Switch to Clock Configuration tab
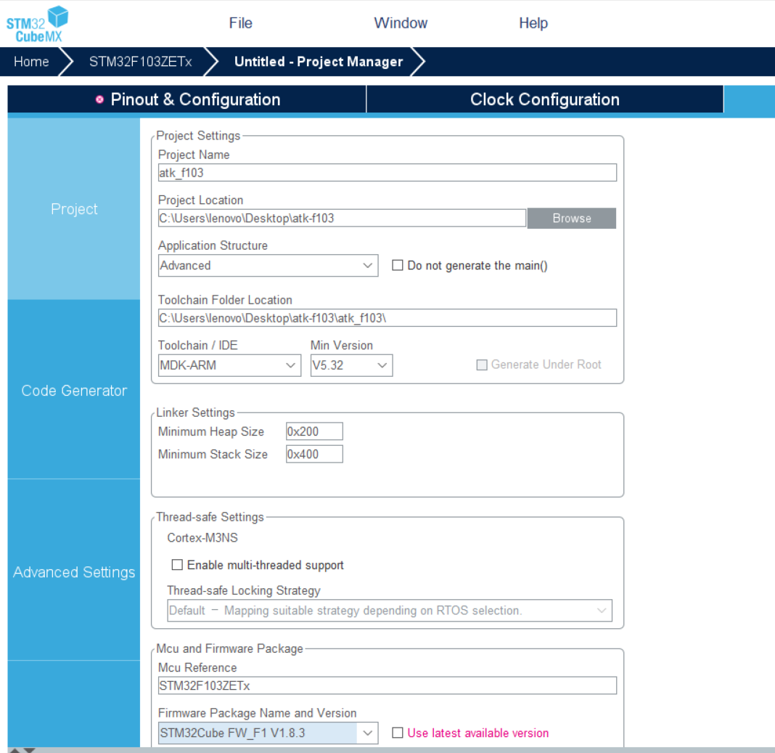The height and width of the screenshot is (753, 775). [x=545, y=99]
